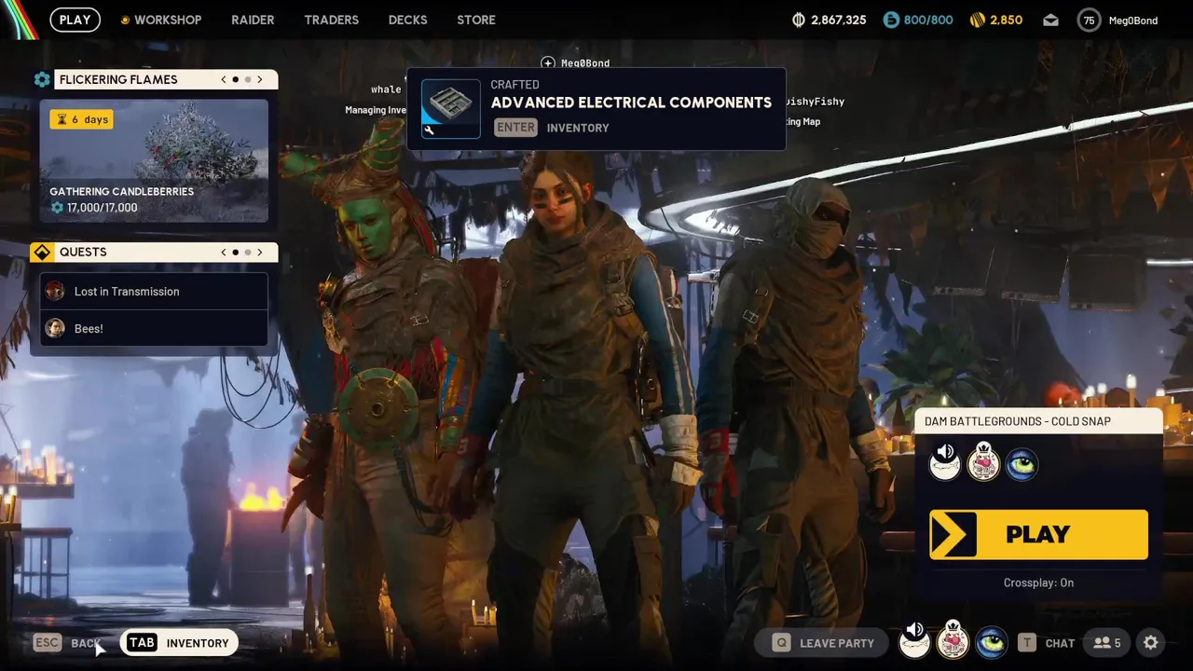Click the FLICKERING FLAMES panel header
The height and width of the screenshot is (671, 1193).
tap(166, 79)
